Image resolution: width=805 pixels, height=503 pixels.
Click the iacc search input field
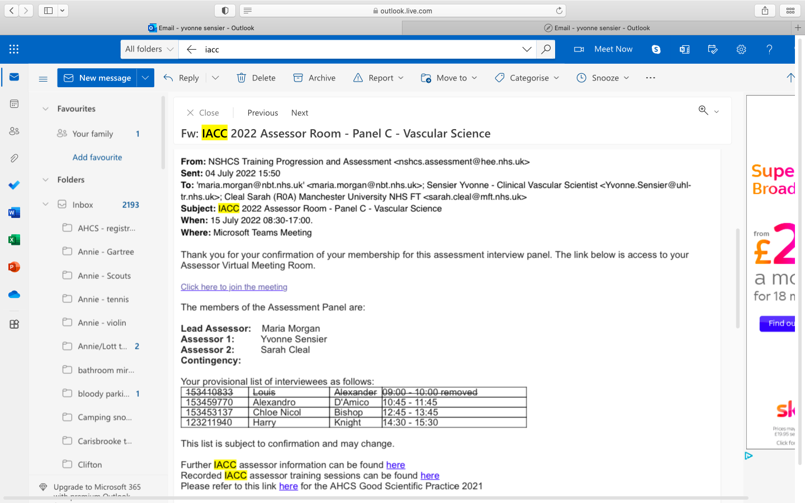click(x=358, y=49)
